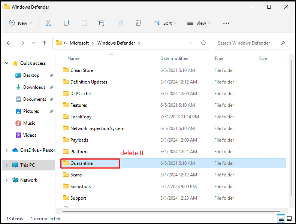Click the Cut scissors icon
The width and height of the screenshot is (296, 224).
coord(48,23)
